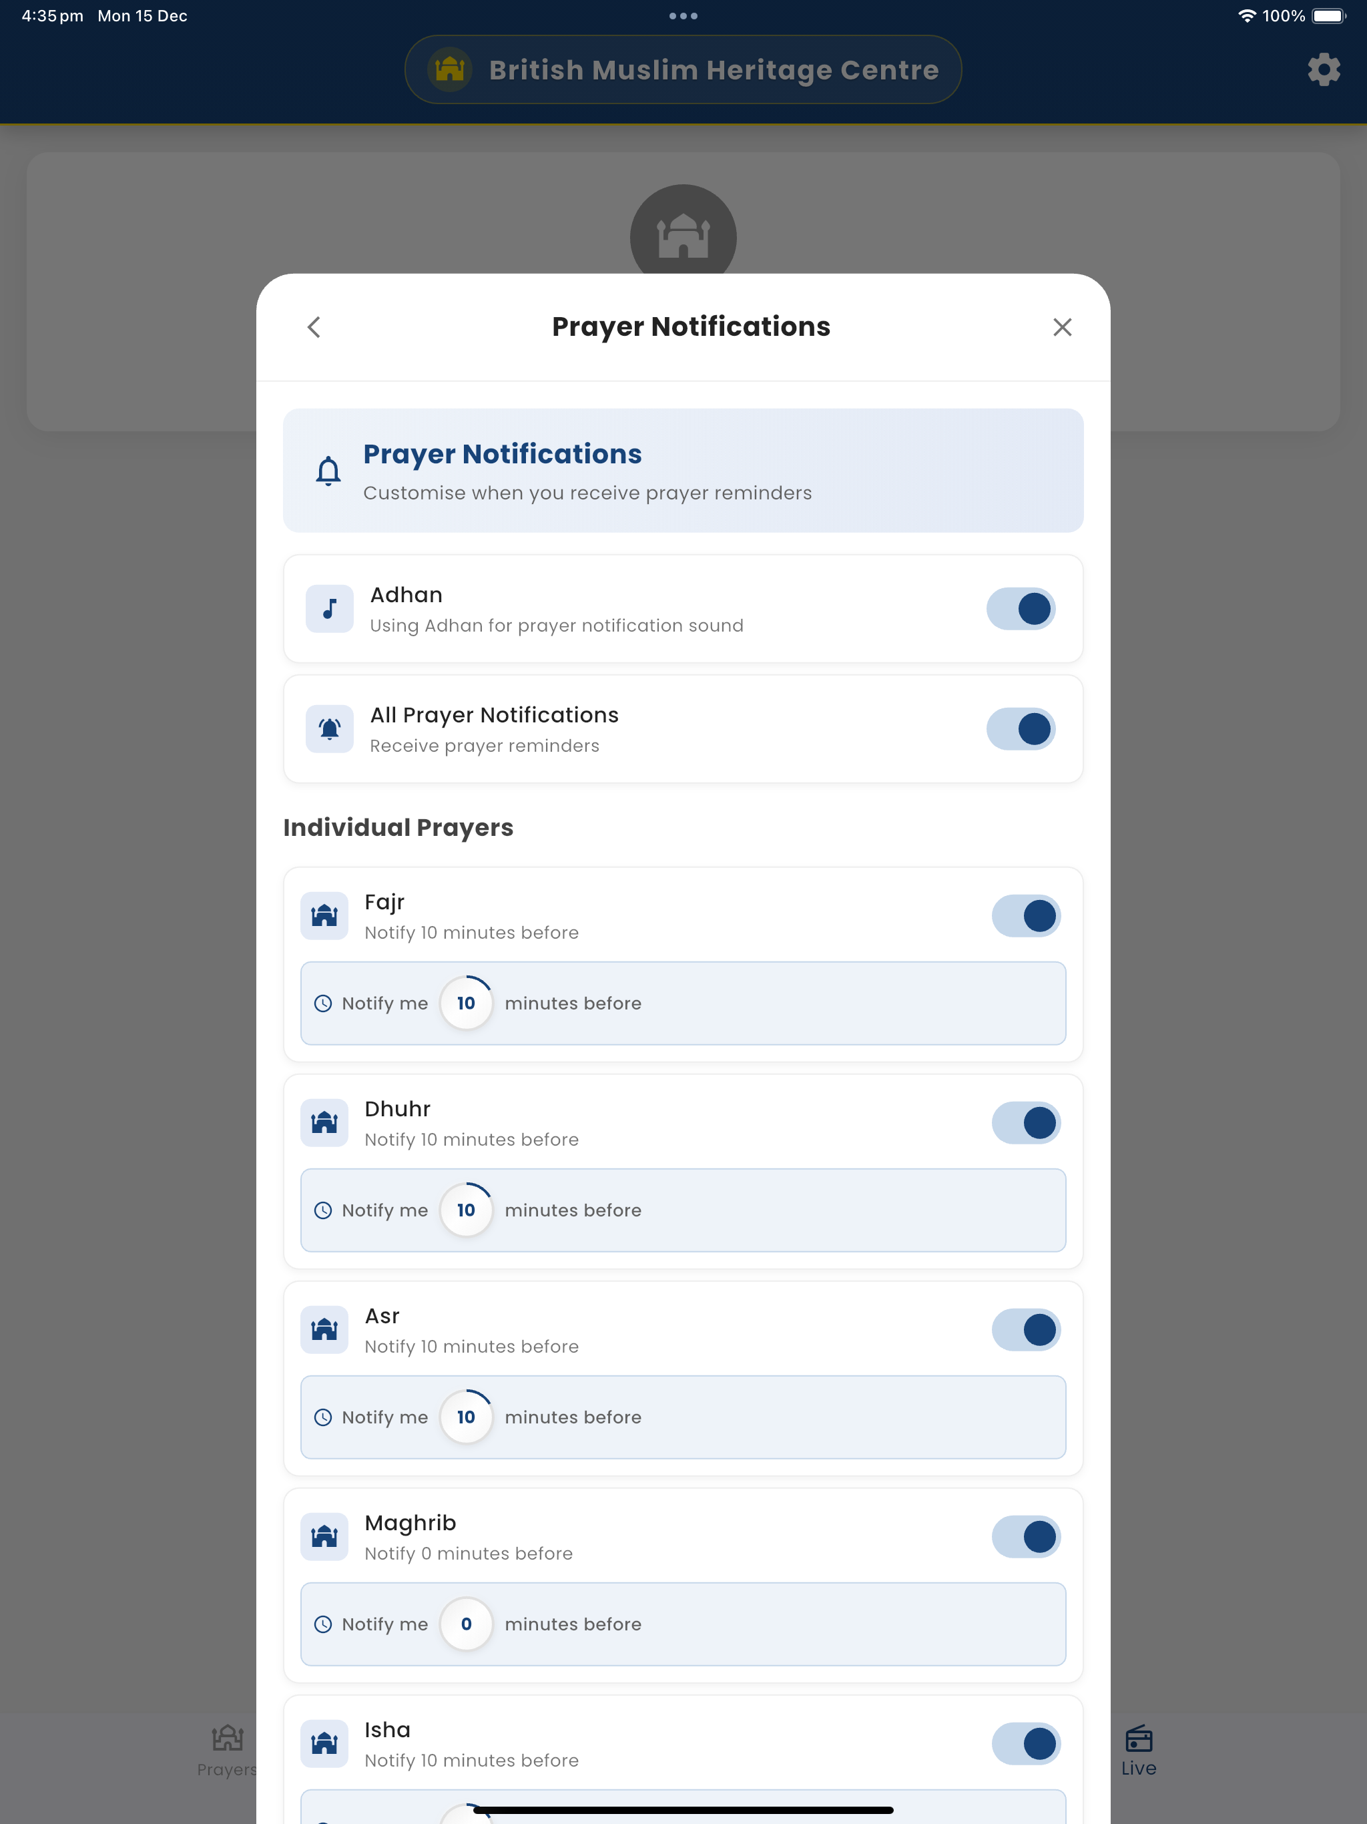Tap the Maghrib mosque icon

(324, 1537)
